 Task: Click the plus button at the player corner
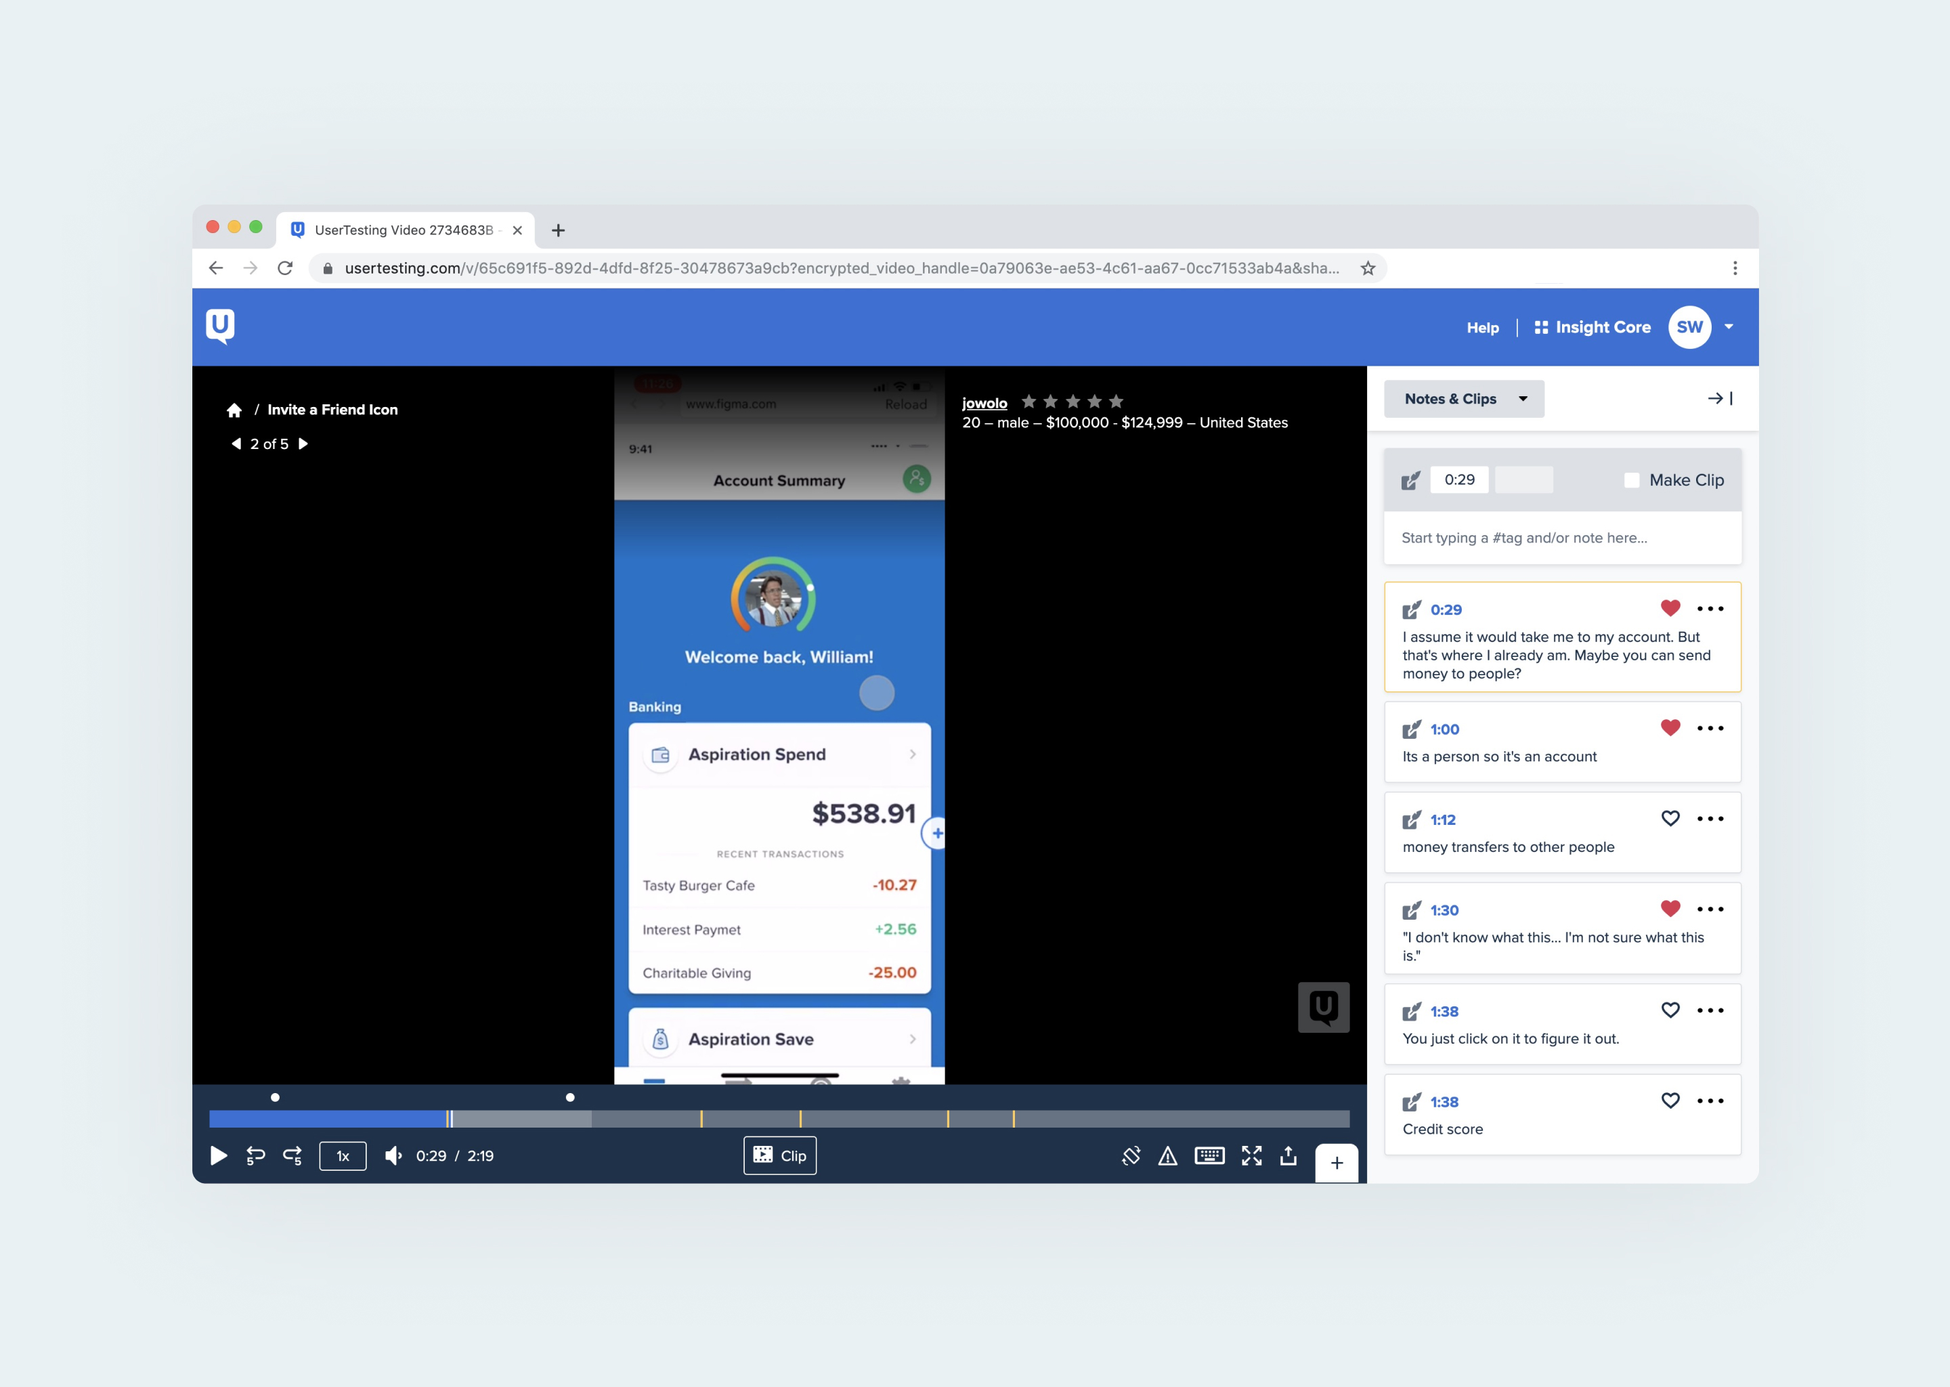click(x=1337, y=1162)
